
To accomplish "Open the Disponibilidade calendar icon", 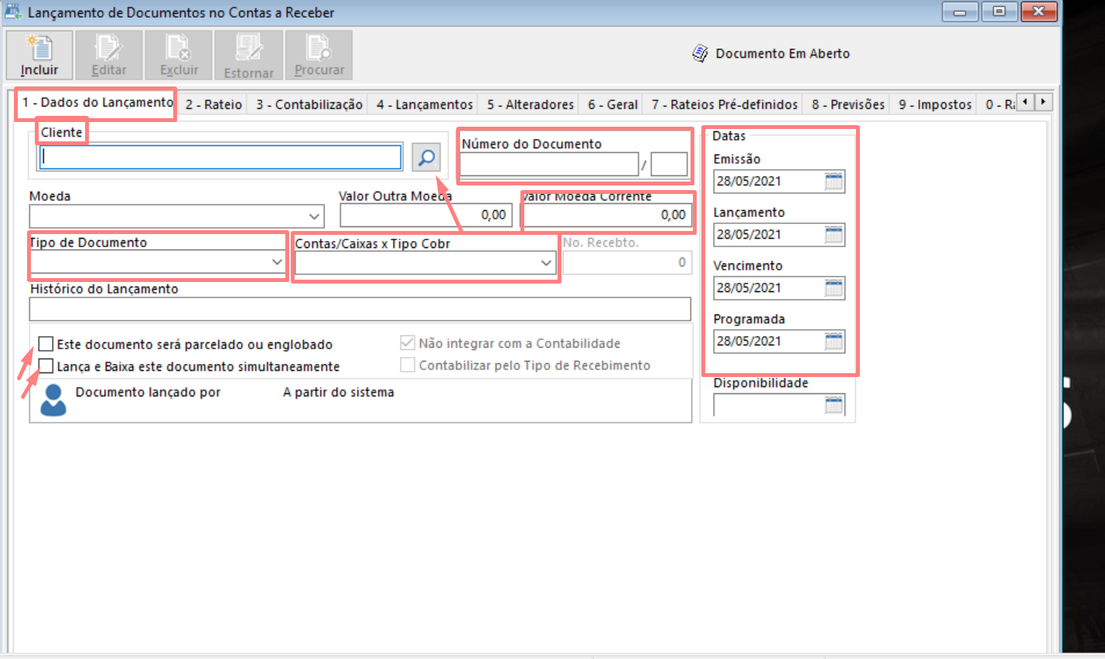I will point(834,406).
